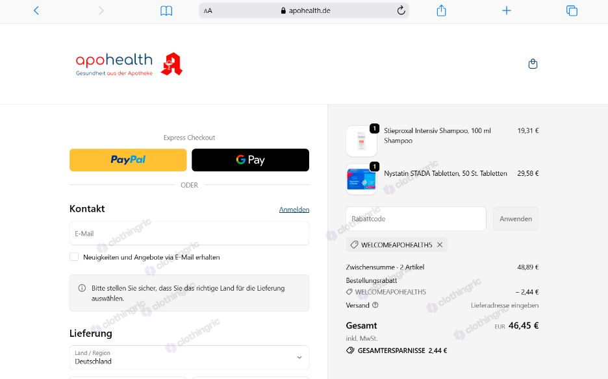
Task: Click the question mark next to Versand
Action: pyautogui.click(x=375, y=305)
